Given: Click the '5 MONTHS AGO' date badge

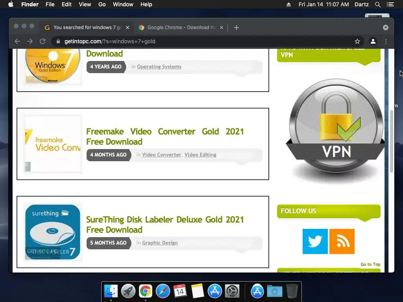Looking at the screenshot, I should click(x=109, y=243).
